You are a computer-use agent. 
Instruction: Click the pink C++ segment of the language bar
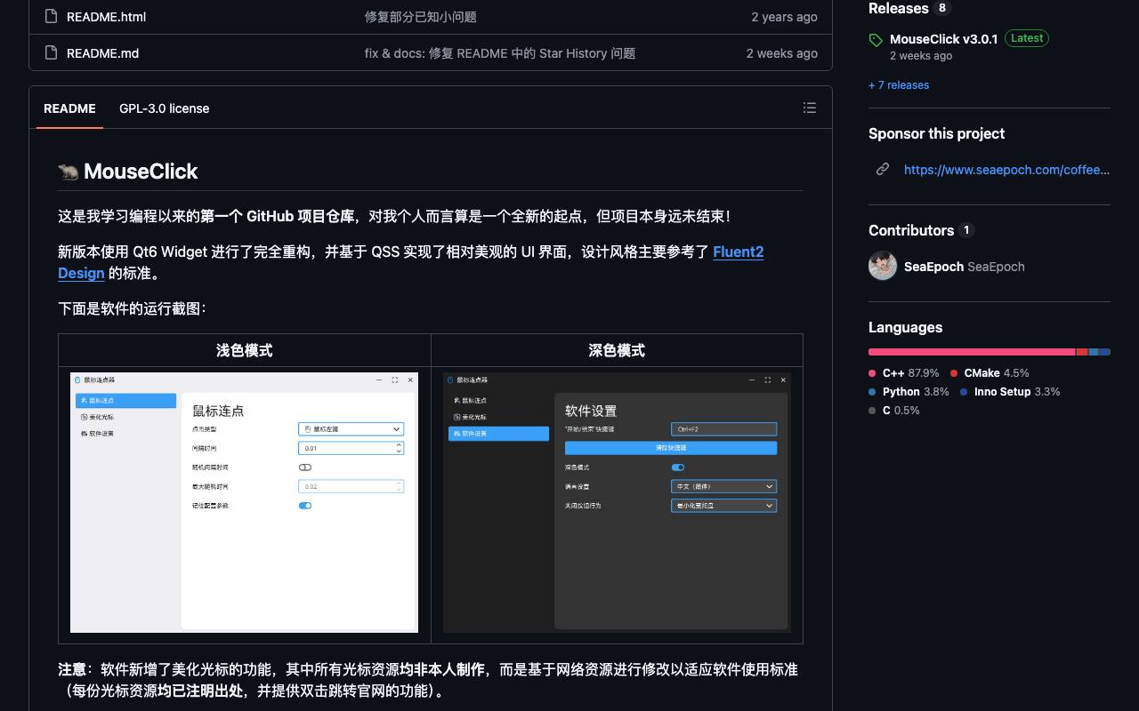[x=972, y=352]
